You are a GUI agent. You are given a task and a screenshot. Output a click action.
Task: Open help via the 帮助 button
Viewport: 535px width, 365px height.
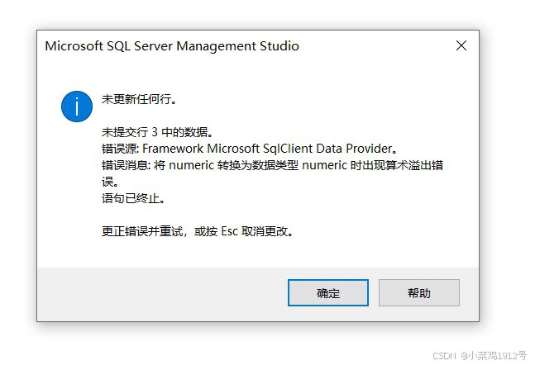(x=419, y=293)
